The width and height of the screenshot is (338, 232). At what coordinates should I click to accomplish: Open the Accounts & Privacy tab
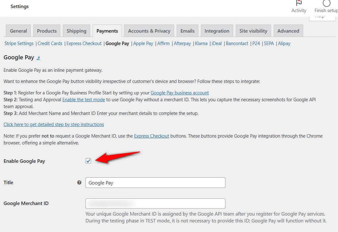pos(149,31)
